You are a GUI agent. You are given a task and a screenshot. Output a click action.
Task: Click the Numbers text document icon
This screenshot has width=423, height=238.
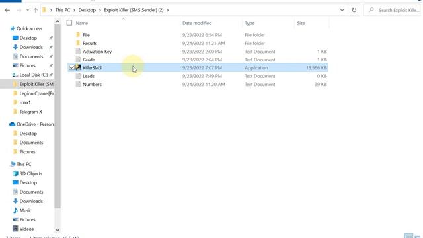pyautogui.click(x=78, y=84)
